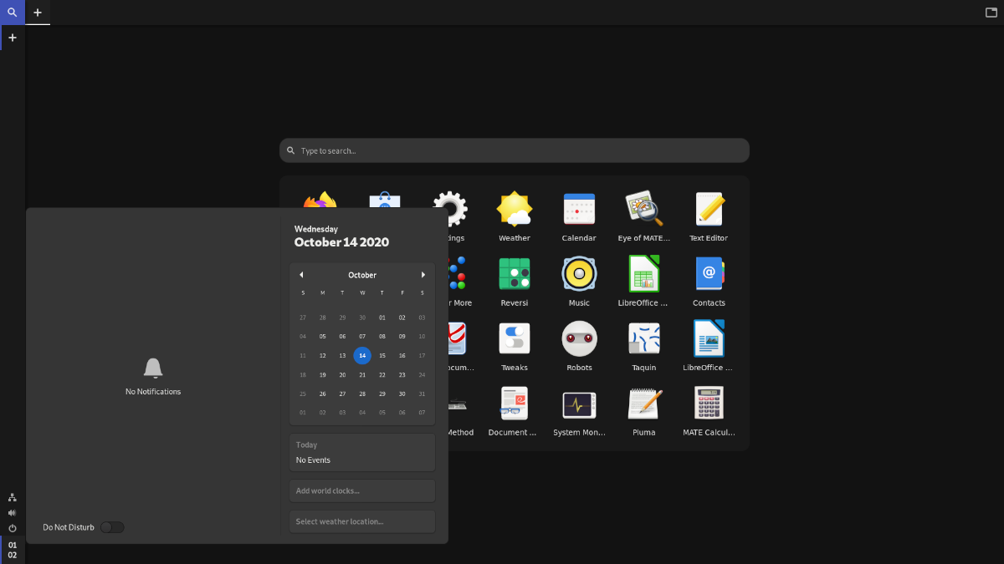Click Select weather location

point(361,521)
